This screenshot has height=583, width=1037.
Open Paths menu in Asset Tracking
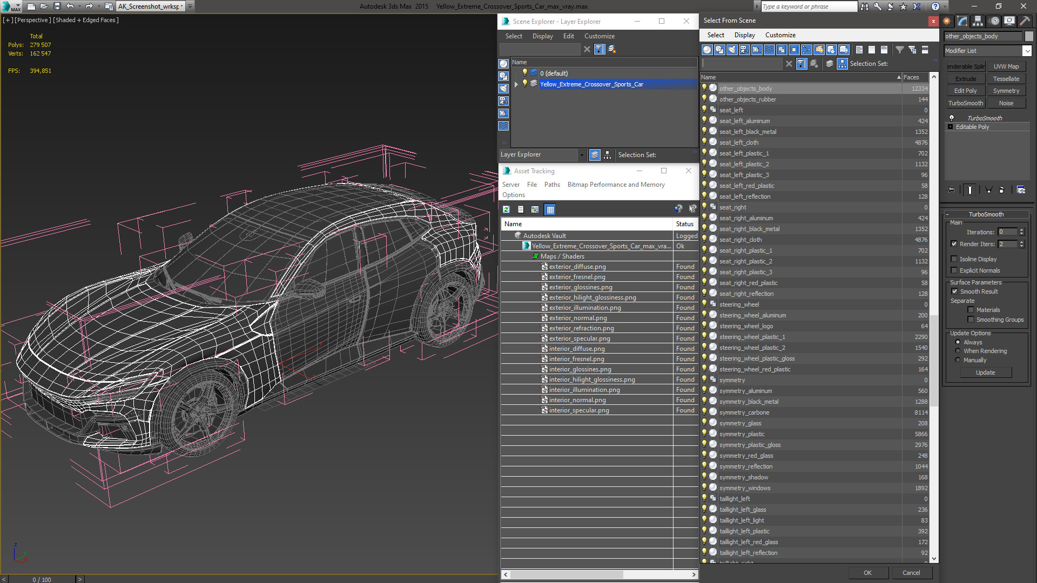click(552, 185)
